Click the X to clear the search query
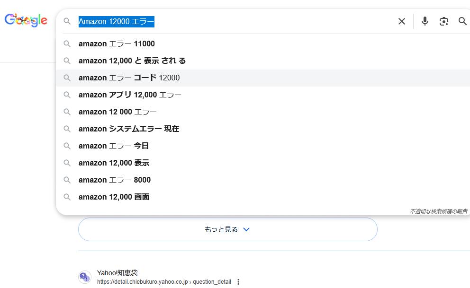 401,21
